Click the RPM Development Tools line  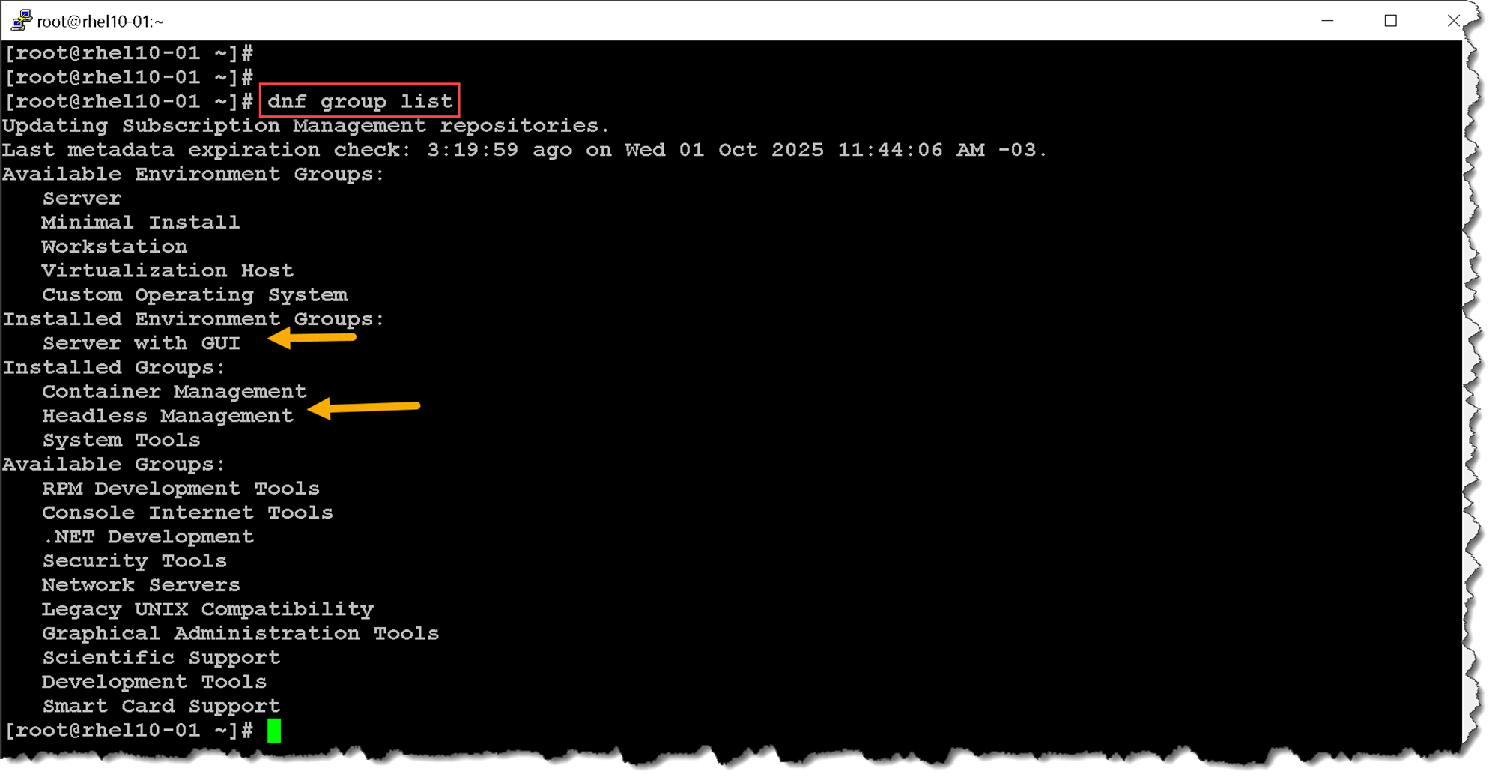[x=181, y=489]
